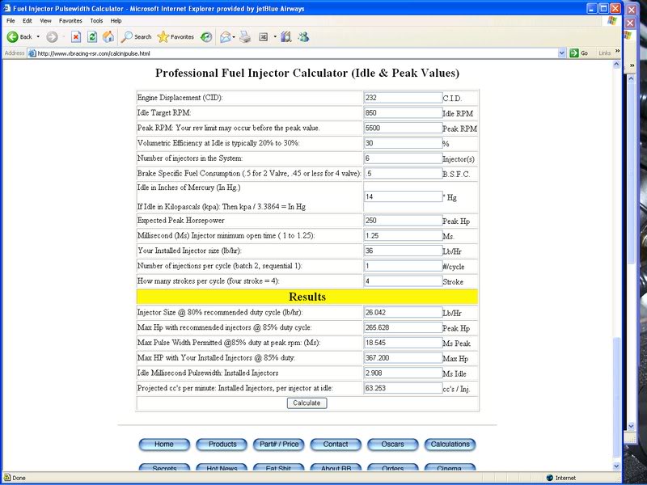Open the Favorites star toolbar button

pos(175,36)
